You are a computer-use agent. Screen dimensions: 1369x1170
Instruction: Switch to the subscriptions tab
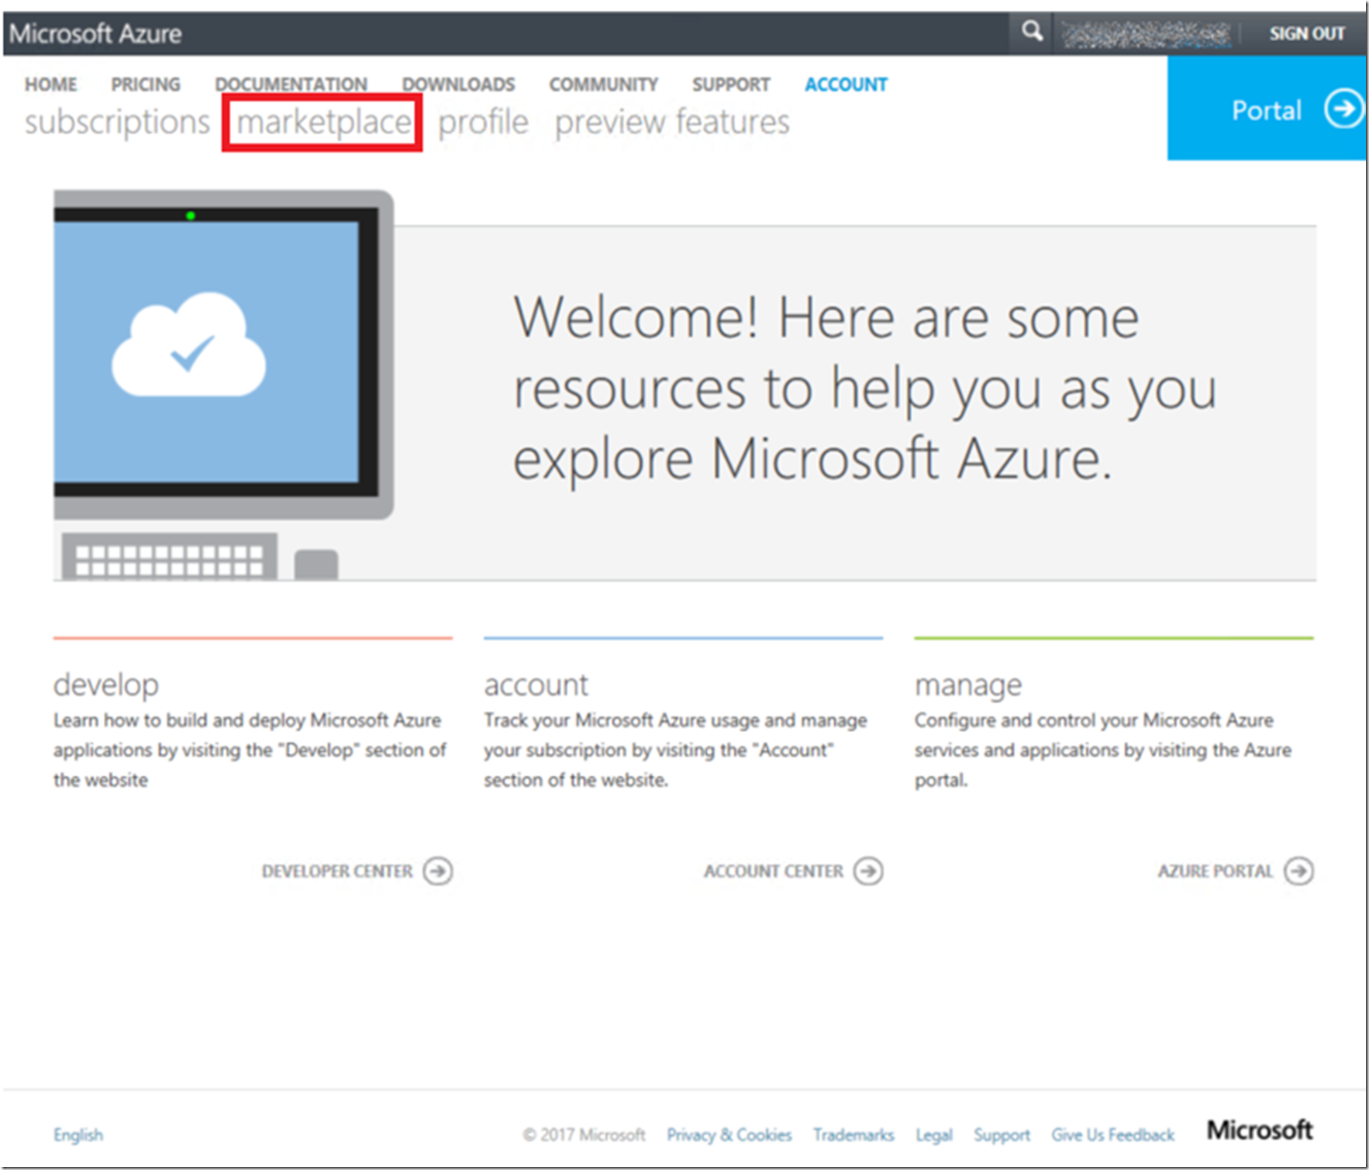pos(117,123)
